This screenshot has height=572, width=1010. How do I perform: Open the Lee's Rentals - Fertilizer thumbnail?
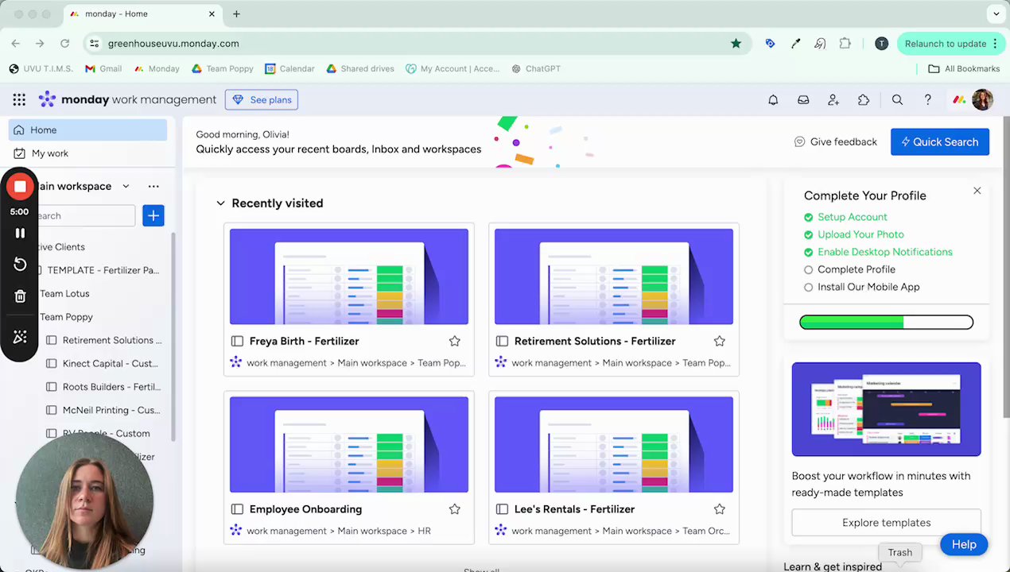[614, 445]
